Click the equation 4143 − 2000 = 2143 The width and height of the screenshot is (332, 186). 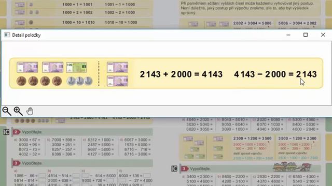click(x=275, y=74)
